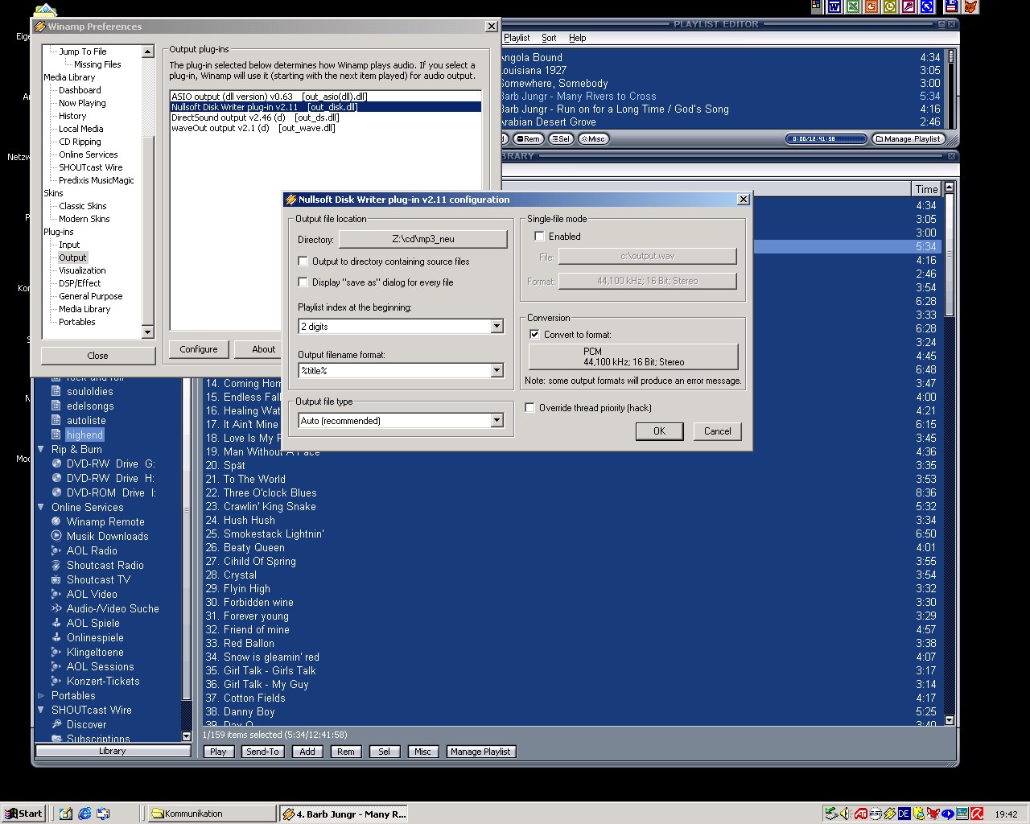Click the highend playlist icon
The height and width of the screenshot is (824, 1030).
point(56,435)
